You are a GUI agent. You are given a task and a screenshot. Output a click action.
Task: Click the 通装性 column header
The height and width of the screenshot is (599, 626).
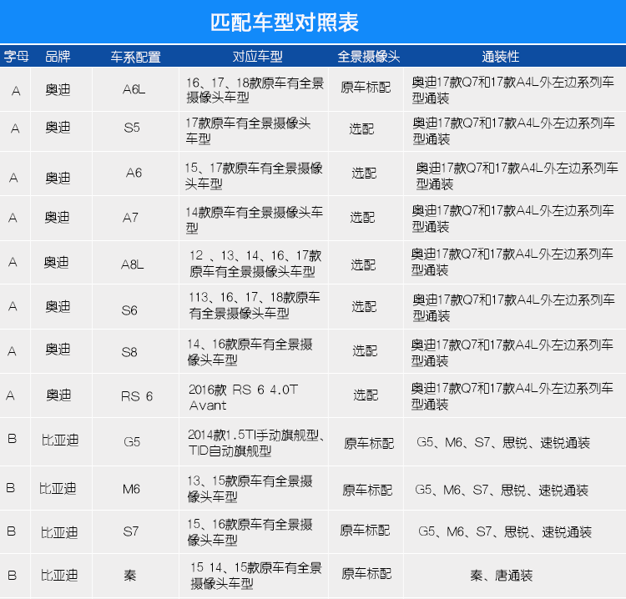(x=500, y=56)
